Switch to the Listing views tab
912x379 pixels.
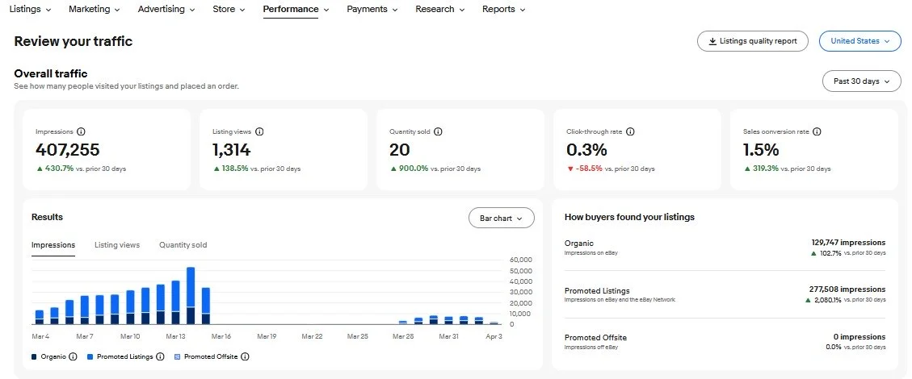(117, 245)
